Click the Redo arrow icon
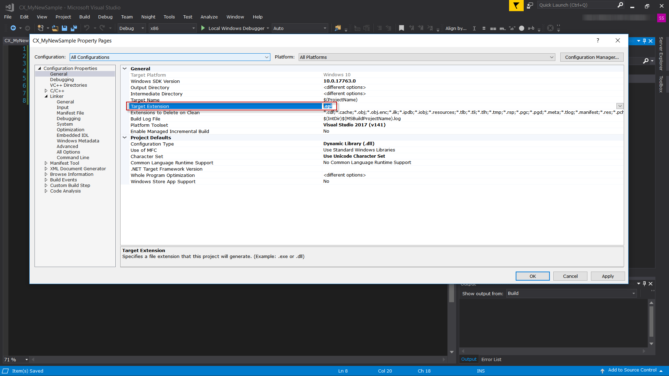The height and width of the screenshot is (376, 669). tap(102, 28)
